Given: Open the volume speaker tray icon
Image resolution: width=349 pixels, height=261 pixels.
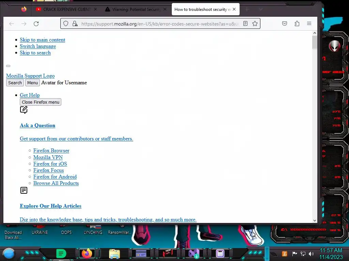Looking at the screenshot, I should point(311,254).
